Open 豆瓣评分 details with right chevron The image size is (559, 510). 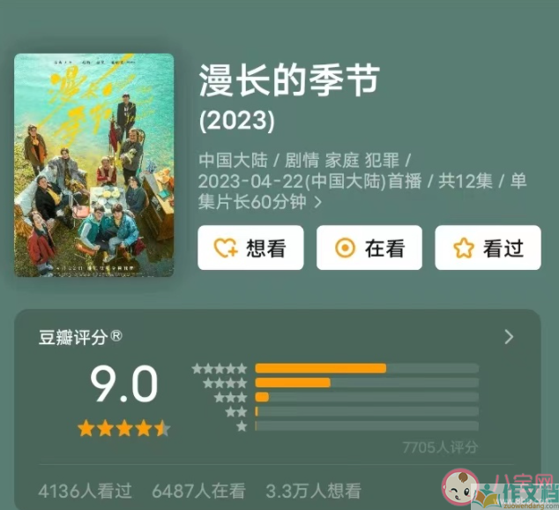pos(509,337)
